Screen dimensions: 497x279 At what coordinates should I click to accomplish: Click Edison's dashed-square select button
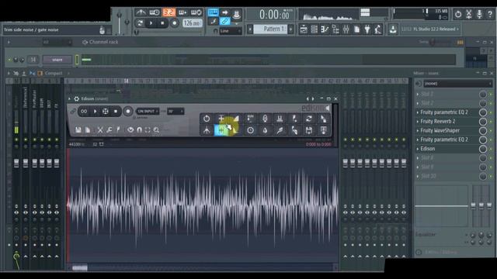tap(148, 129)
